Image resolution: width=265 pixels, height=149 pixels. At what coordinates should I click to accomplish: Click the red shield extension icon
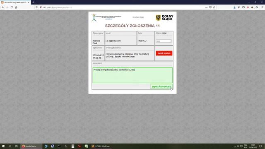(x=248, y=7)
